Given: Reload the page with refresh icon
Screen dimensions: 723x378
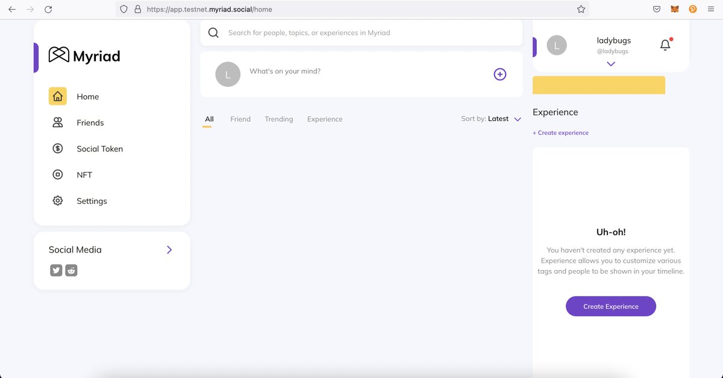Looking at the screenshot, I should 48,10.
